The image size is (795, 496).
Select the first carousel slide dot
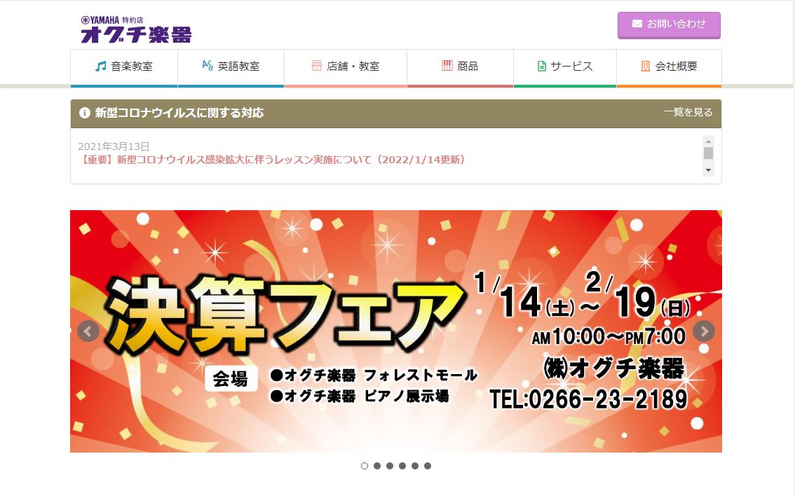[x=365, y=466]
